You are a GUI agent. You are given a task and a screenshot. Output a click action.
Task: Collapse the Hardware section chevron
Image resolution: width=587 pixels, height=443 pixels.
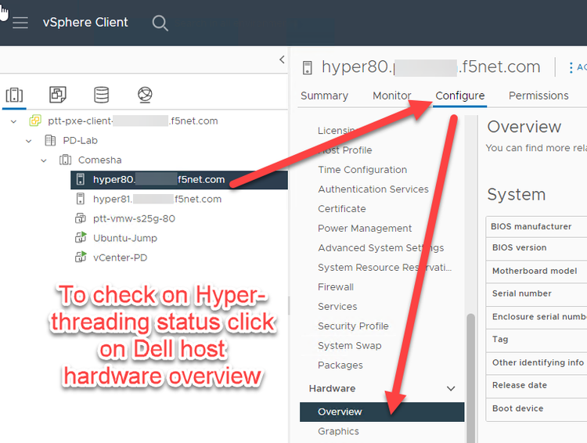click(451, 388)
